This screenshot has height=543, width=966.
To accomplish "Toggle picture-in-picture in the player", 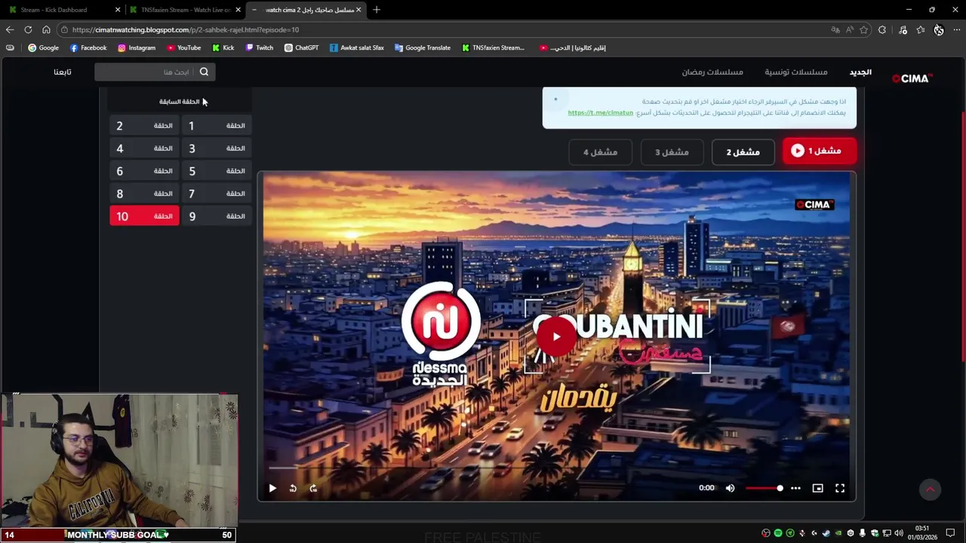I will pos(817,488).
